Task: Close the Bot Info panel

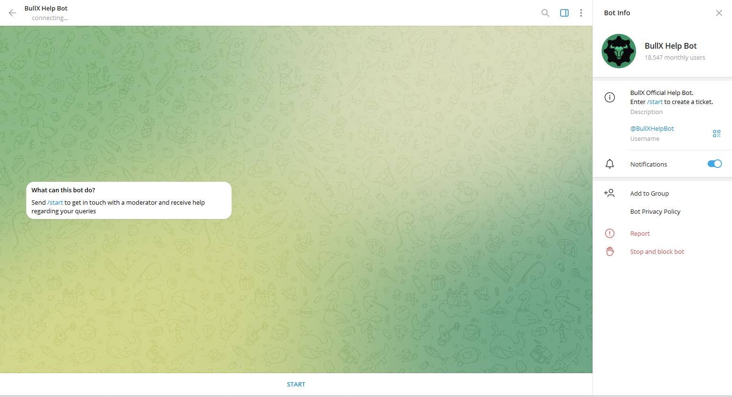Action: tap(719, 13)
